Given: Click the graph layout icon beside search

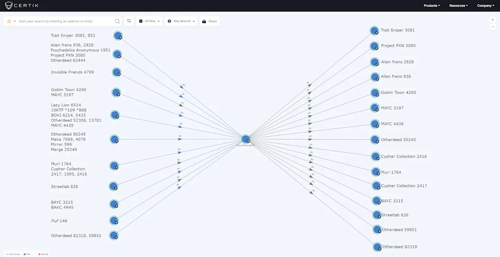Looking at the screenshot, I should tap(129, 21).
